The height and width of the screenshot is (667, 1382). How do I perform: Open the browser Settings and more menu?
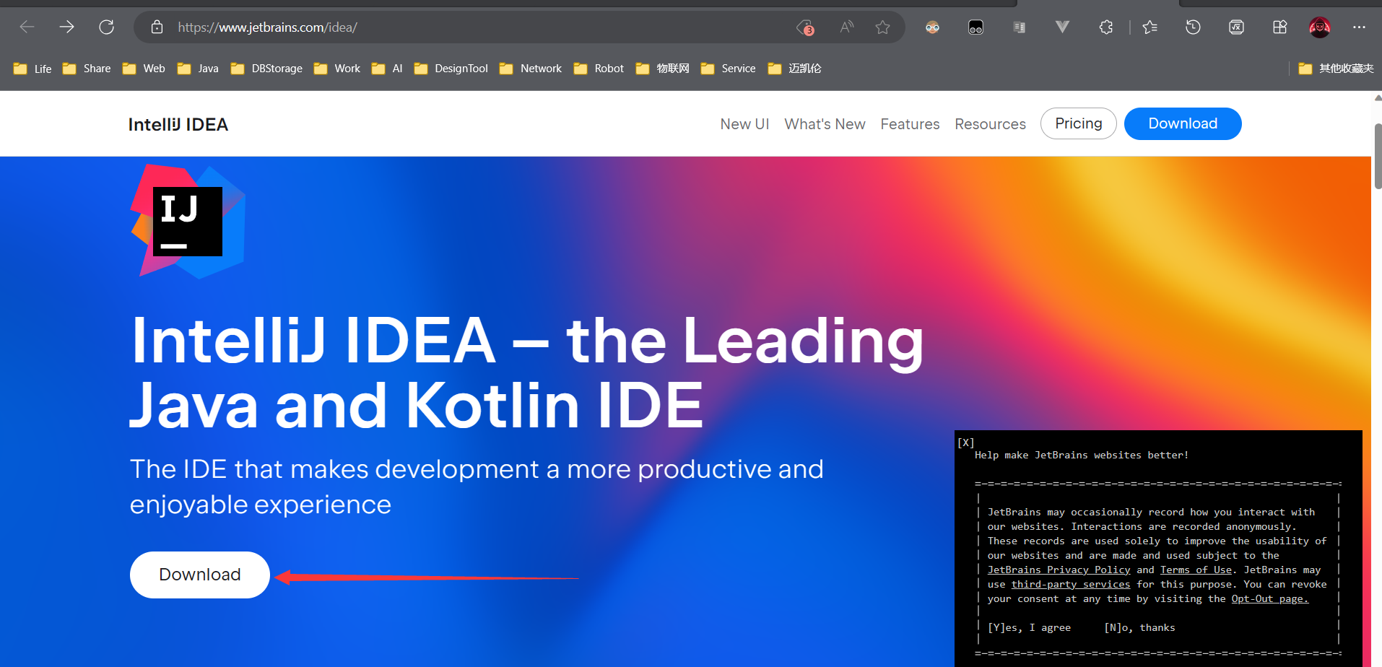tap(1360, 27)
